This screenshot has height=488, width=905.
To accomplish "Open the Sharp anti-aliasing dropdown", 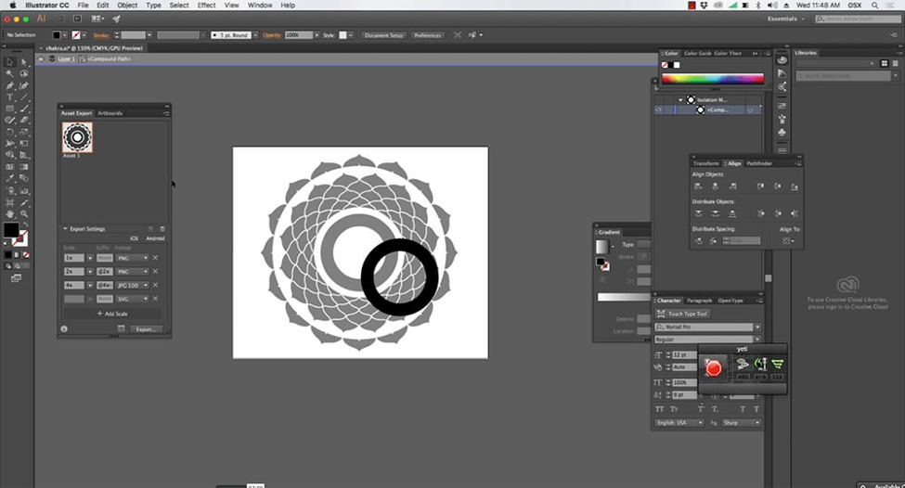I will point(742,423).
